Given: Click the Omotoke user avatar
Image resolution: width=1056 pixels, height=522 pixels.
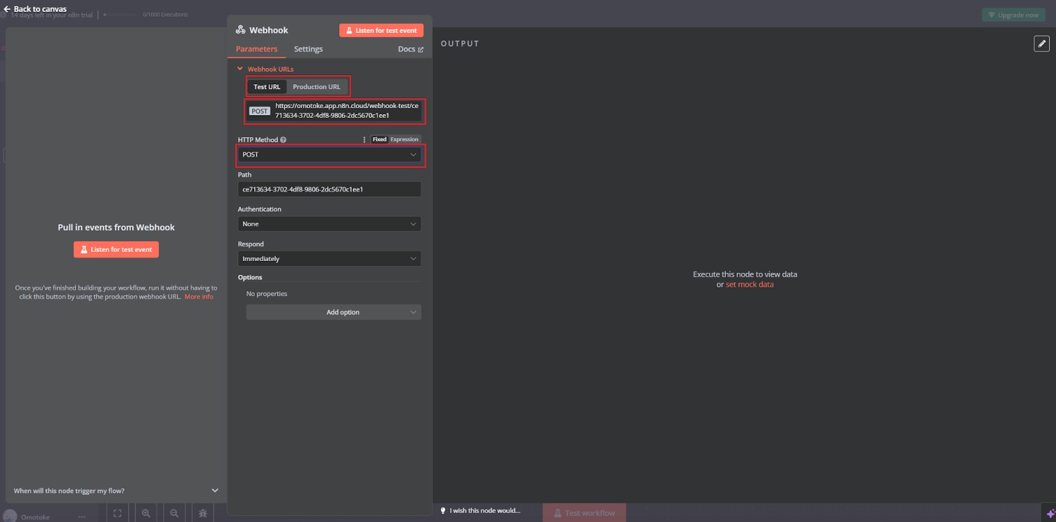Looking at the screenshot, I should tap(10, 516).
